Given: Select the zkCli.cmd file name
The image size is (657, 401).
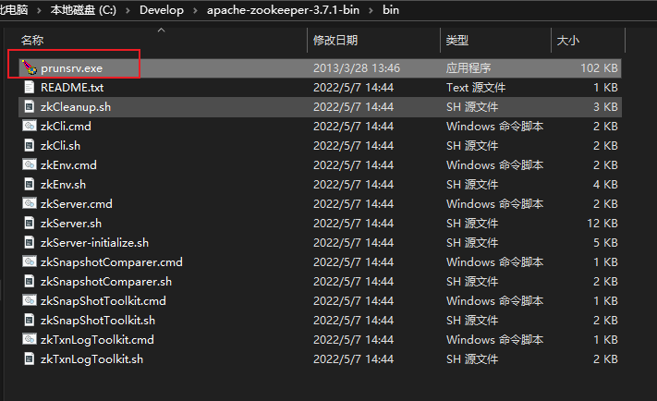Looking at the screenshot, I should tap(66, 127).
